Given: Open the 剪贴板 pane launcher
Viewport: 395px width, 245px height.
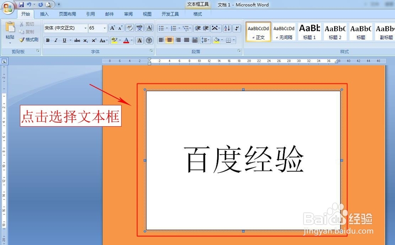Looking at the screenshot, I should click(38, 51).
